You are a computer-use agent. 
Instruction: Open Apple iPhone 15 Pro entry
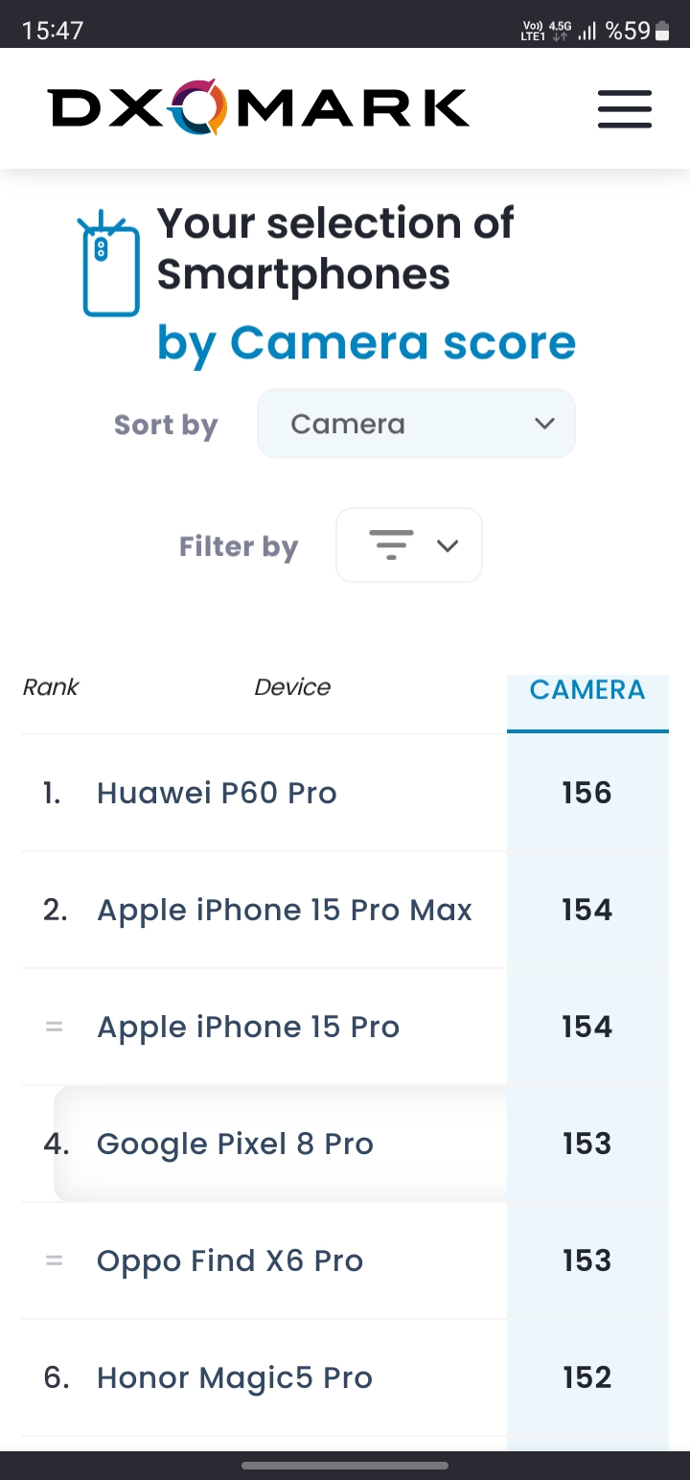coord(248,1028)
